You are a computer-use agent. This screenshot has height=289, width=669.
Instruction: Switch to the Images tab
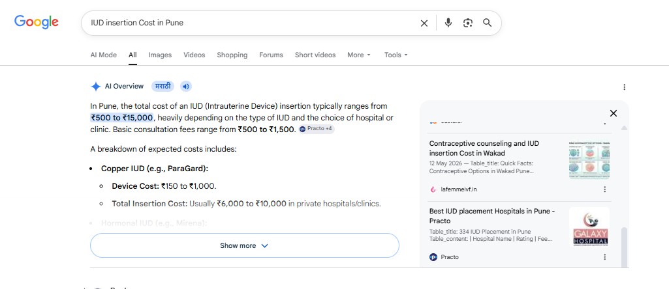point(160,55)
